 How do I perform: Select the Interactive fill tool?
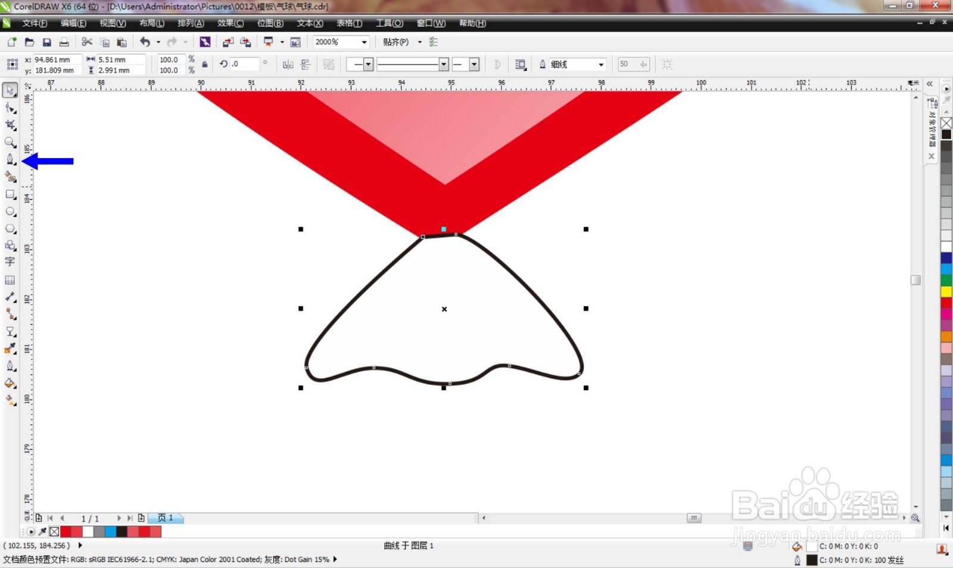(10, 400)
